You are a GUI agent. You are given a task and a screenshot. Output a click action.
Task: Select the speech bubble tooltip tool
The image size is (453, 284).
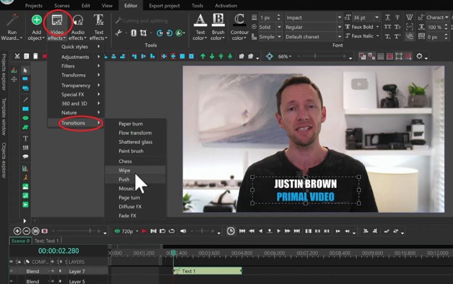coord(26,156)
